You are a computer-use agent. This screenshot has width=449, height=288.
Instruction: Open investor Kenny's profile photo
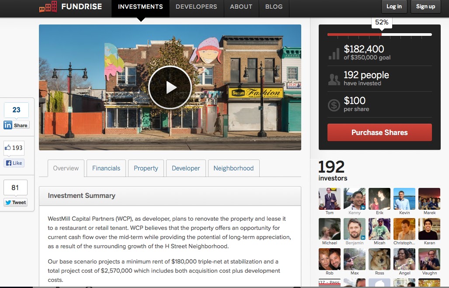pyautogui.click(x=355, y=199)
